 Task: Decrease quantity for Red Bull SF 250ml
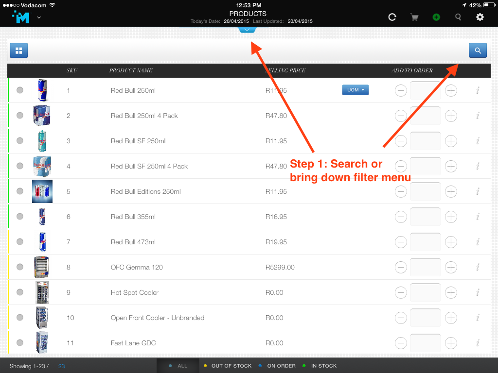[401, 141]
